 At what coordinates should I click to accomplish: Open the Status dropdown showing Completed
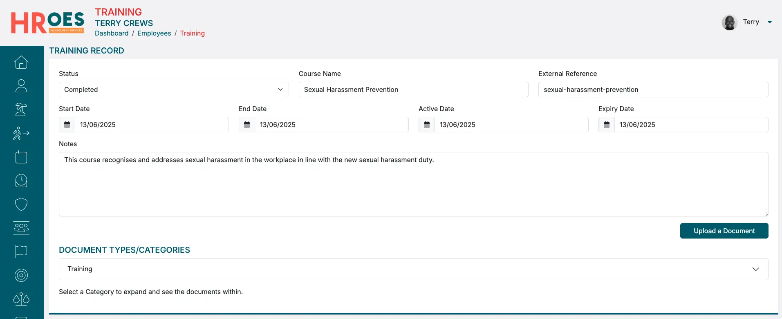pos(174,89)
